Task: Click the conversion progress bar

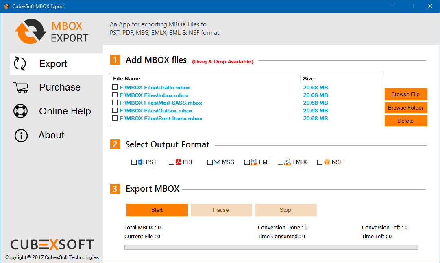Action: click(x=271, y=247)
